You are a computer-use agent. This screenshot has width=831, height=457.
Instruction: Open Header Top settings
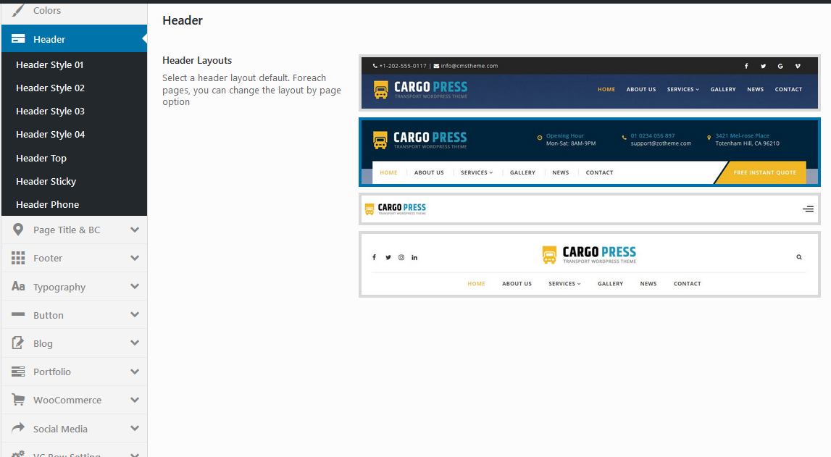pos(41,158)
